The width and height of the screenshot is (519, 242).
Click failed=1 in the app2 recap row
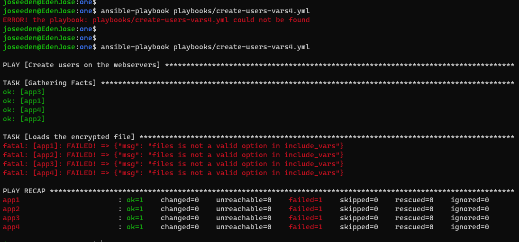pyautogui.click(x=306, y=209)
